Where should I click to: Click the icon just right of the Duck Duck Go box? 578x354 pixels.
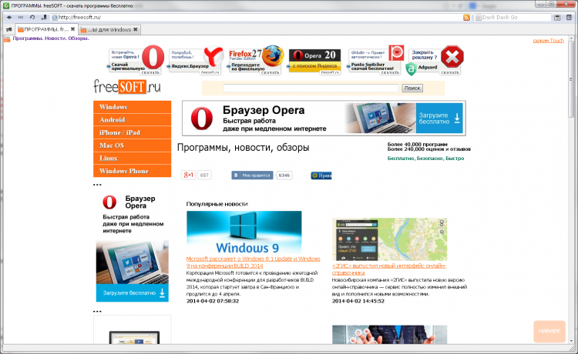click(558, 17)
